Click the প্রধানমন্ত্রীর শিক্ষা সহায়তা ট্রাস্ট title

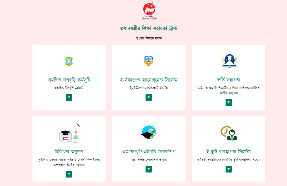click(149, 28)
